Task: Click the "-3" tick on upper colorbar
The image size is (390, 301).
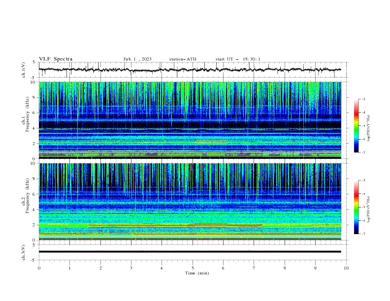Action: (x=363, y=99)
